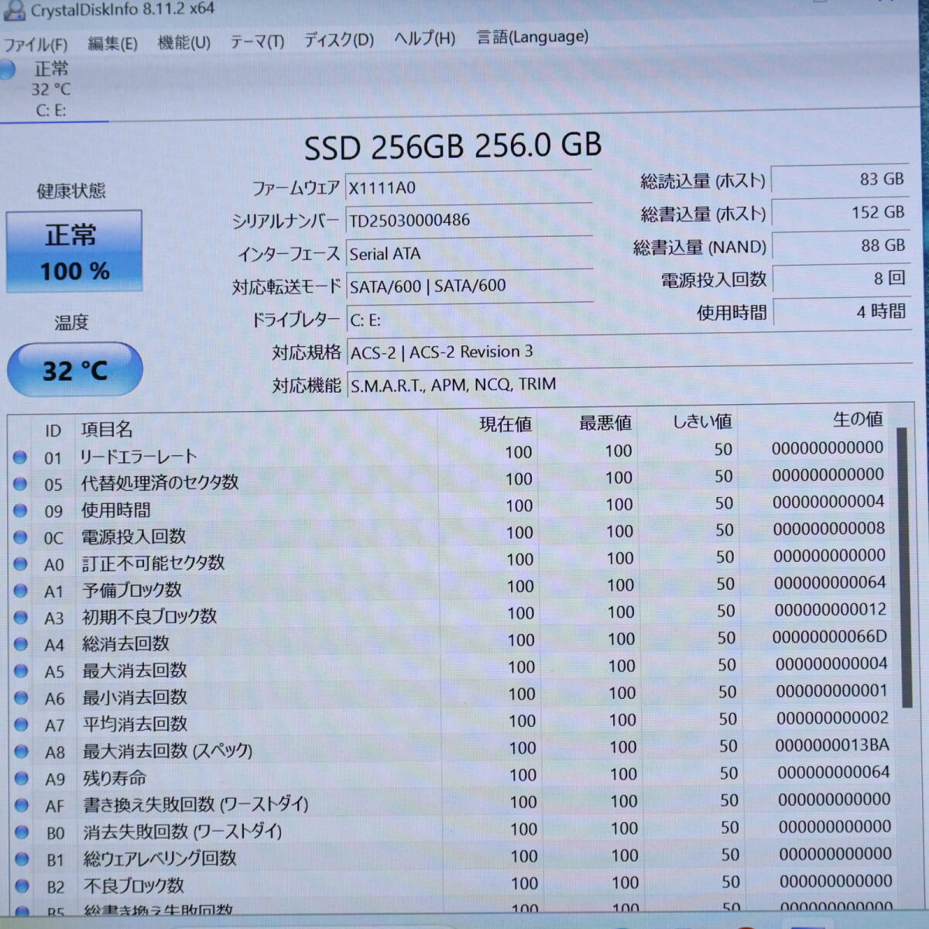This screenshot has width=929, height=929.
Task: Open the テーマ(T) menu
Action: [x=257, y=42]
